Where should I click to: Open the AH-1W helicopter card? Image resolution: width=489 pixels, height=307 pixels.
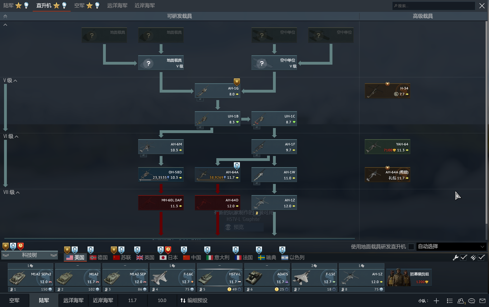[274, 175]
